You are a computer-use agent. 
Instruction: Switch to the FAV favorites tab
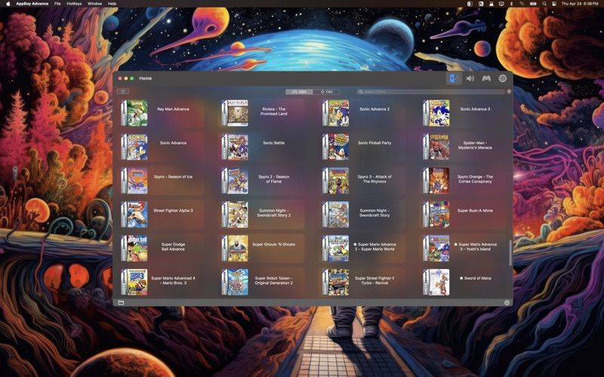[x=326, y=92]
